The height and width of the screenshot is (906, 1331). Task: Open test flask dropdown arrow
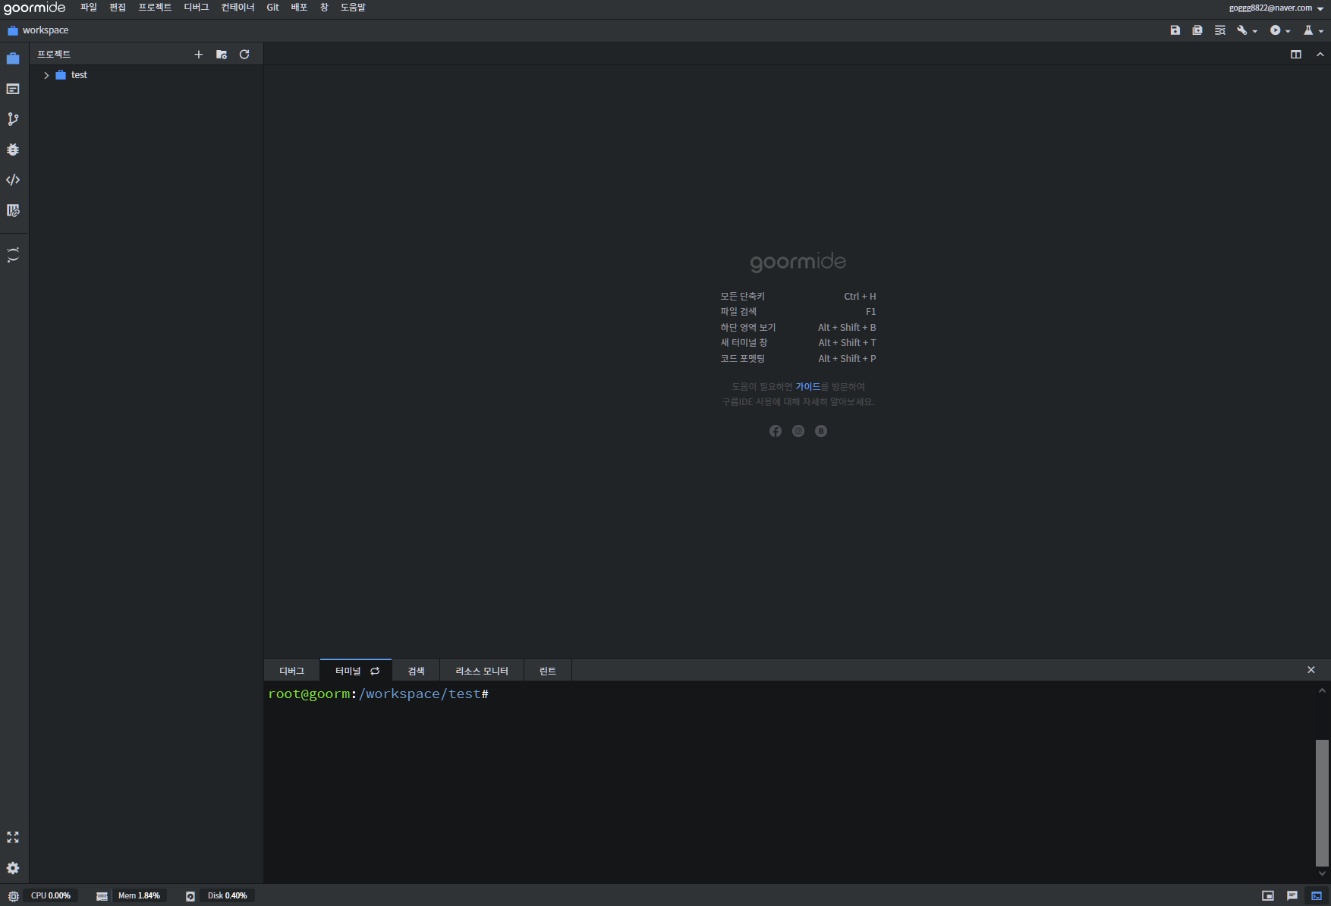click(1321, 31)
